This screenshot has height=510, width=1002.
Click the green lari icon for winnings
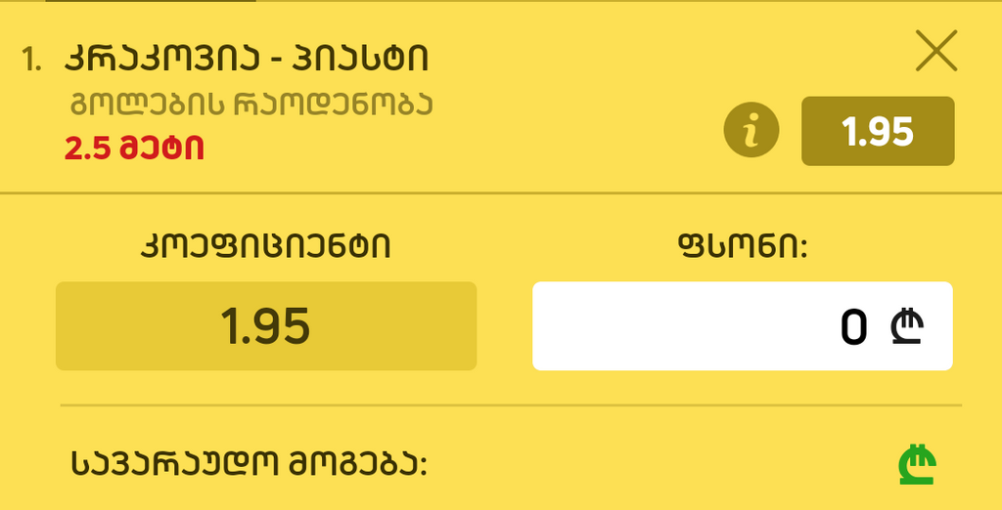[917, 464]
